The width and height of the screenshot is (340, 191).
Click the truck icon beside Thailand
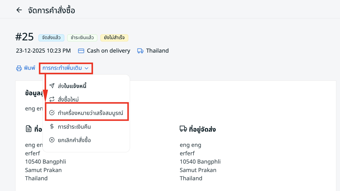tap(140, 51)
